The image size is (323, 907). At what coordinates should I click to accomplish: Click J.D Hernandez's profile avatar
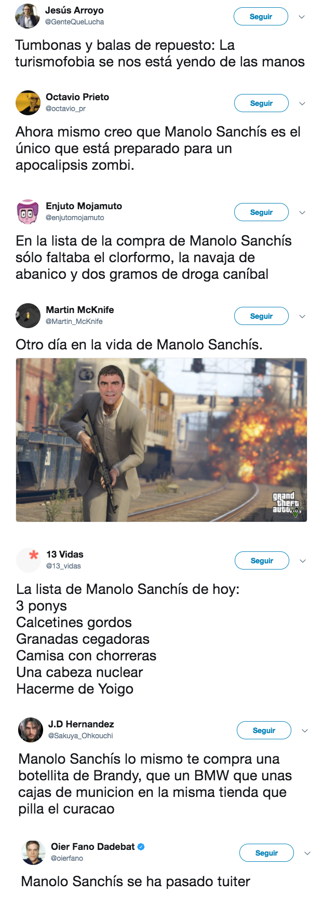click(31, 730)
